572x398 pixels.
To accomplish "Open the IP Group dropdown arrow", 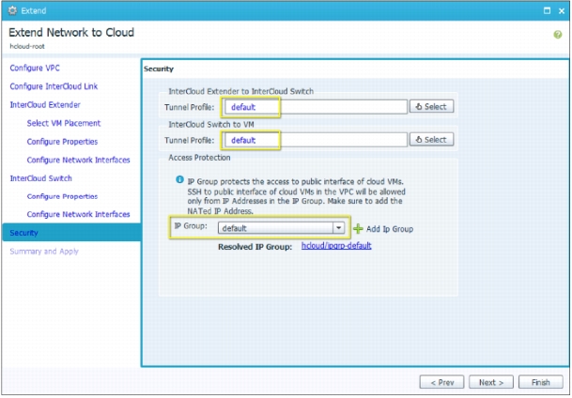I will pos(338,228).
